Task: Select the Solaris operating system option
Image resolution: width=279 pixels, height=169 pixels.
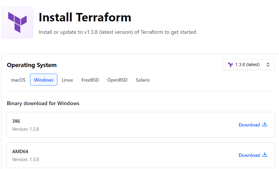Action: click(x=143, y=80)
